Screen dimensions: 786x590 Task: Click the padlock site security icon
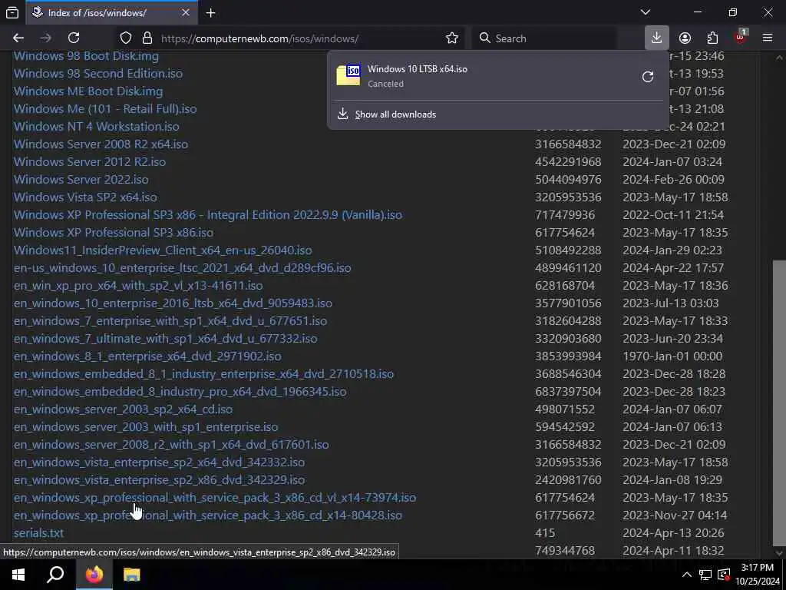point(147,38)
